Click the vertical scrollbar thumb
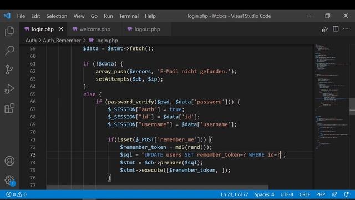355x200 pixels. tap(352, 106)
